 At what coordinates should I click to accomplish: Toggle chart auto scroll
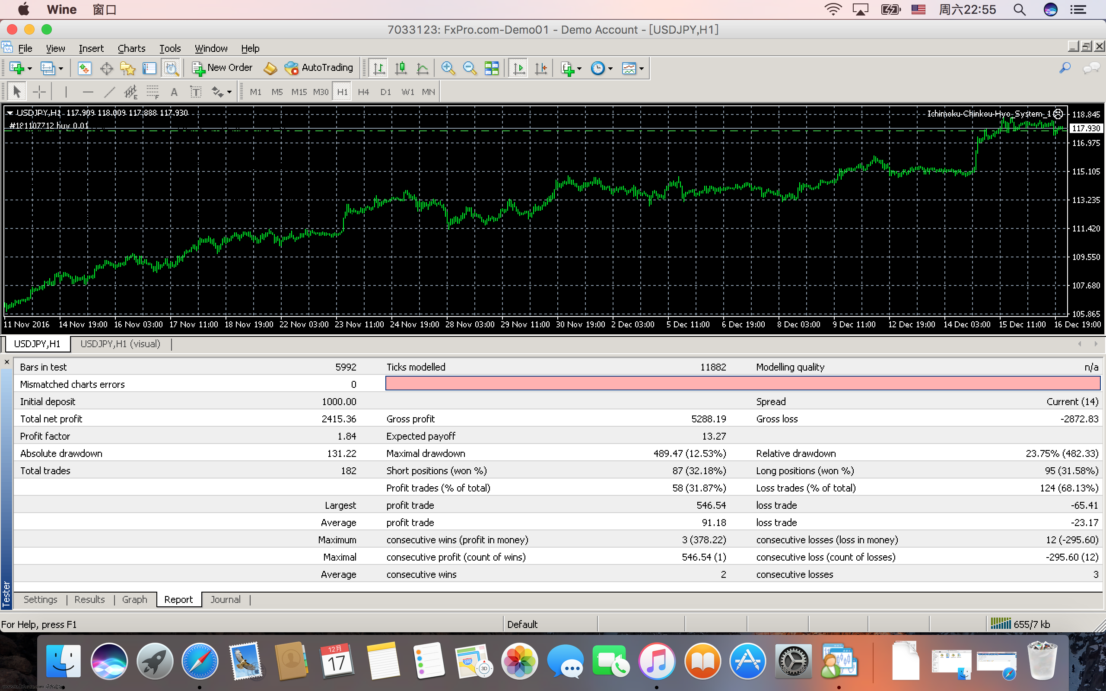(519, 68)
